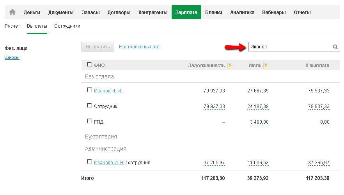
Task: Open the Настройки выплат link
Action: (139, 47)
